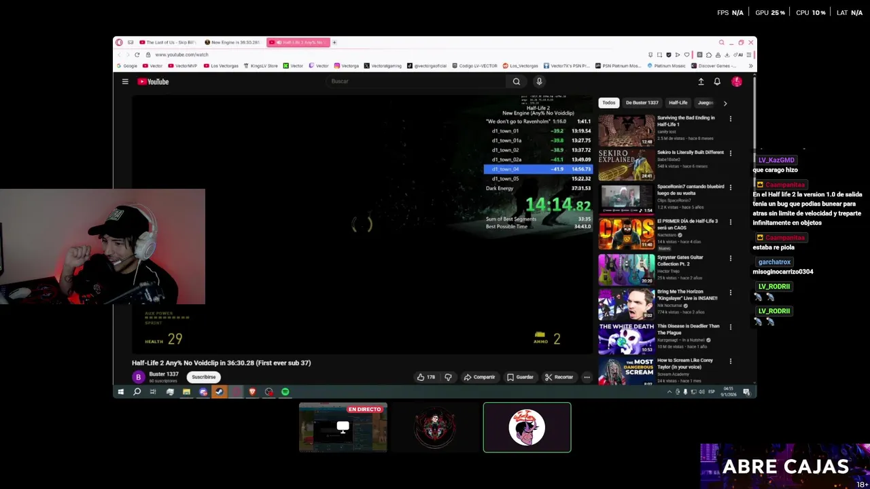This screenshot has width=870, height=489.
Task: Open the VectorMVP bookmark
Action: [x=183, y=66]
